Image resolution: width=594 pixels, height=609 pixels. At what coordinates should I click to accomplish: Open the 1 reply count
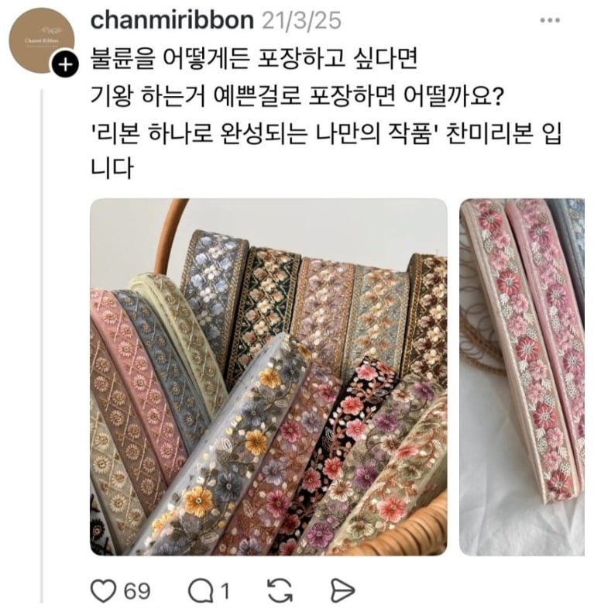[225, 591]
